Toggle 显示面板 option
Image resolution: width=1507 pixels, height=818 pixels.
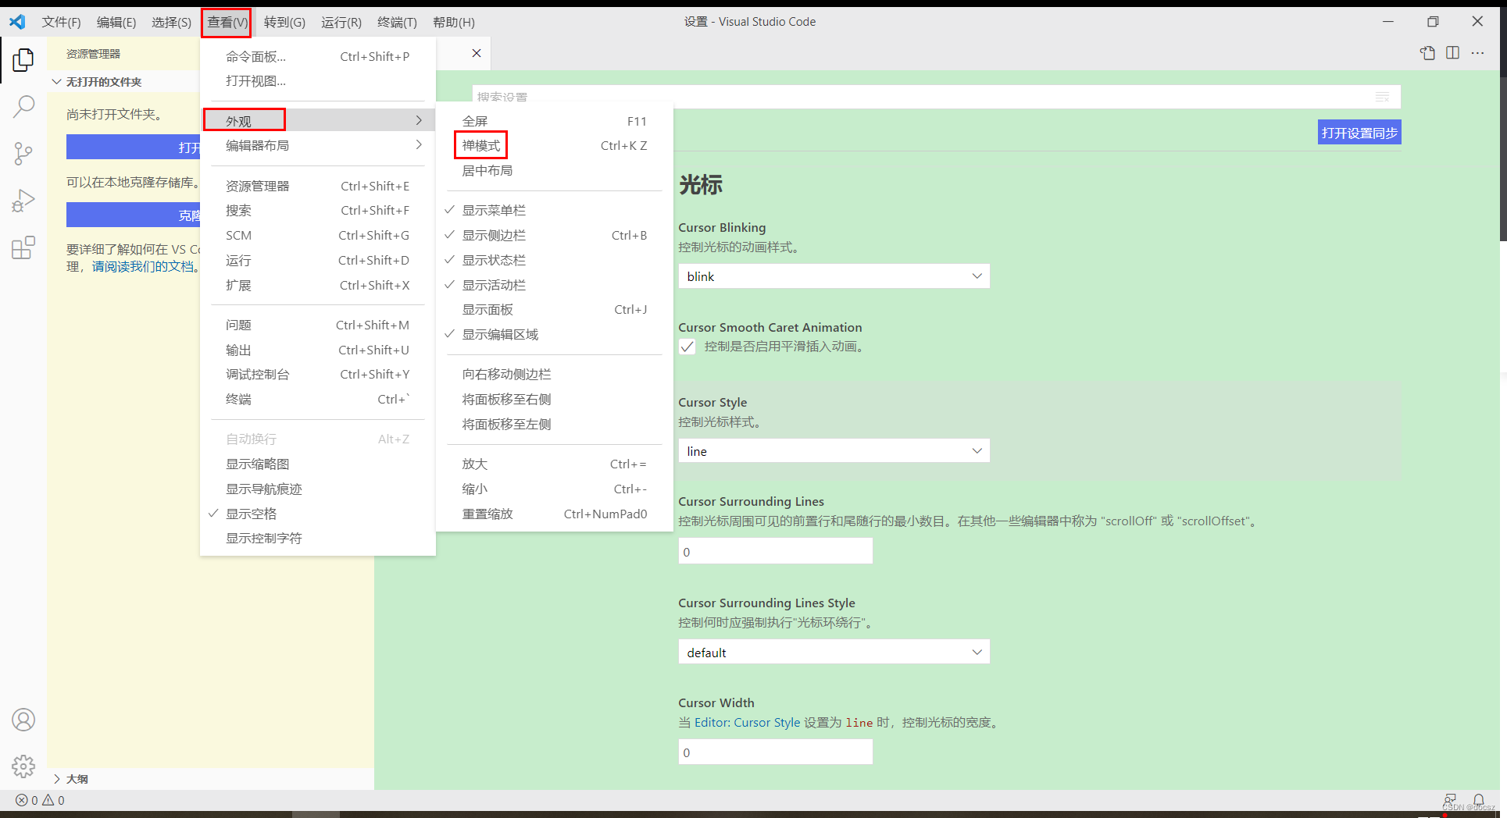point(554,309)
